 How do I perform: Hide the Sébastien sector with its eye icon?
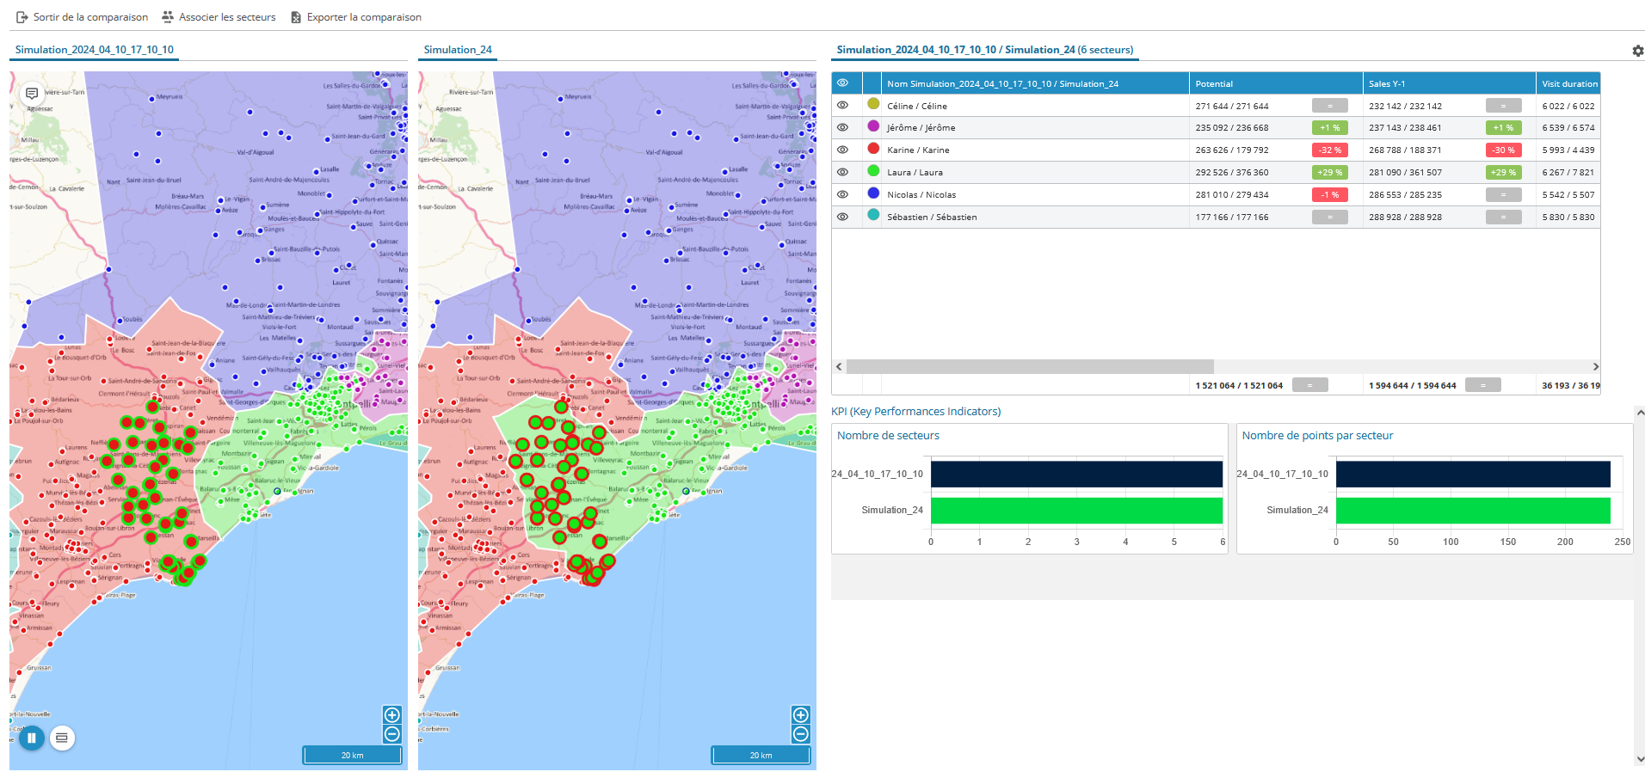click(x=843, y=217)
